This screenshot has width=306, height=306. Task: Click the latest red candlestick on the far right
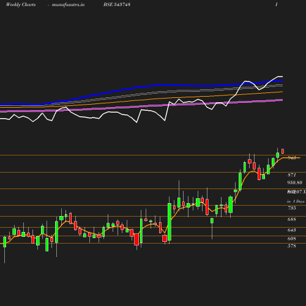(283, 151)
